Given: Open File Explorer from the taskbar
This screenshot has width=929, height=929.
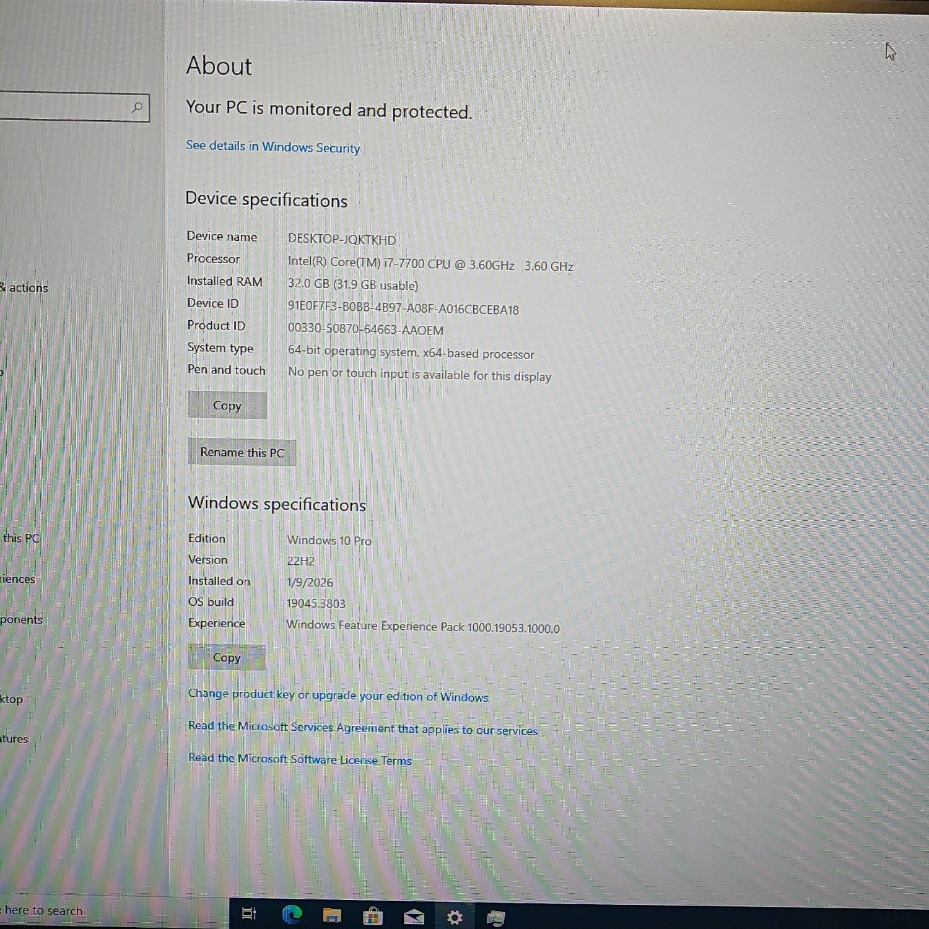Looking at the screenshot, I should coord(332,915).
